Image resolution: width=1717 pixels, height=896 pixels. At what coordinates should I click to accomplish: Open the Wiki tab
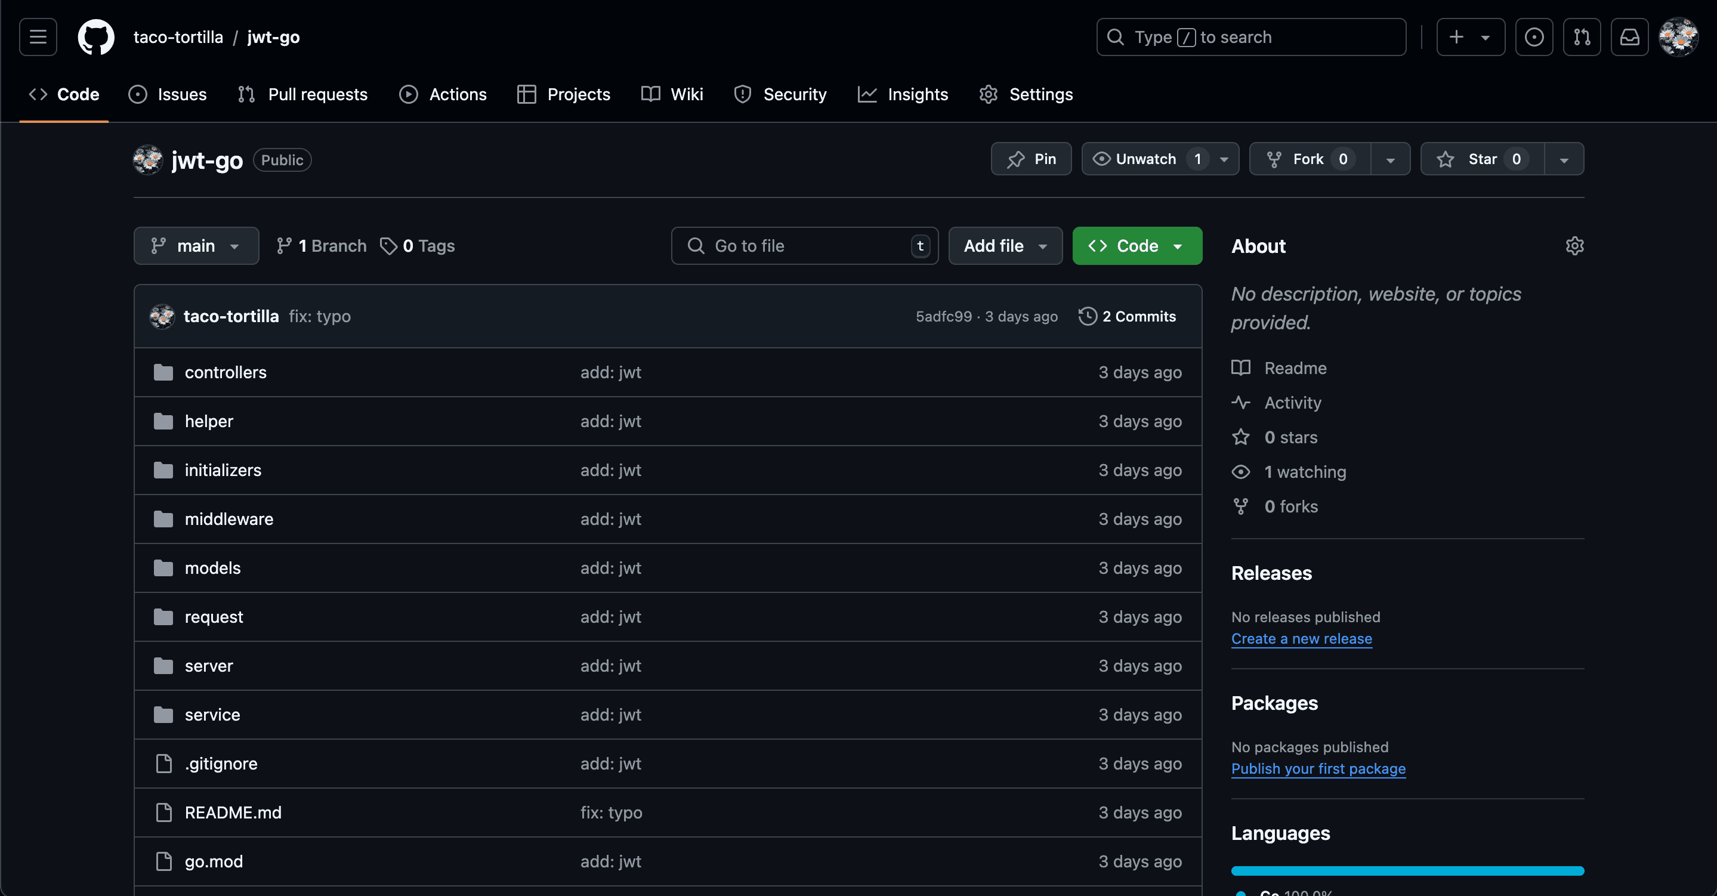[672, 95]
